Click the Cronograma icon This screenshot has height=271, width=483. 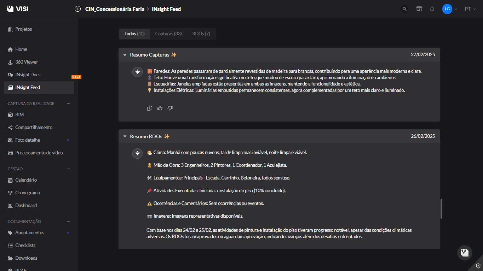(x=10, y=193)
